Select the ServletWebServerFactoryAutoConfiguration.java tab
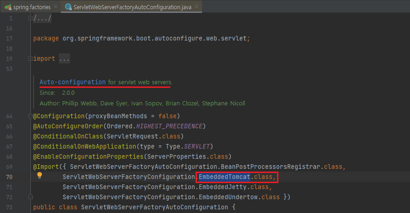The height and width of the screenshot is (213, 410). click(133, 7)
